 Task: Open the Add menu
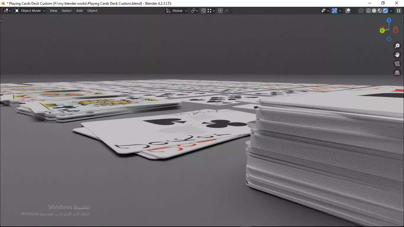pos(79,11)
